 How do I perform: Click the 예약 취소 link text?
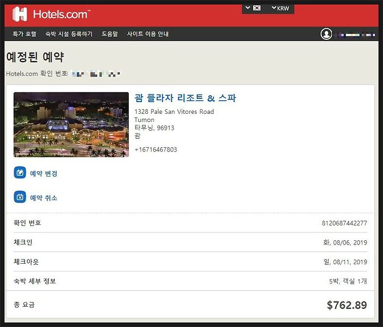coord(44,198)
